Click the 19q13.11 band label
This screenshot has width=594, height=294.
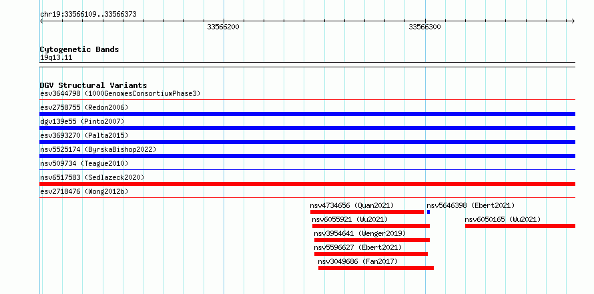click(56, 58)
